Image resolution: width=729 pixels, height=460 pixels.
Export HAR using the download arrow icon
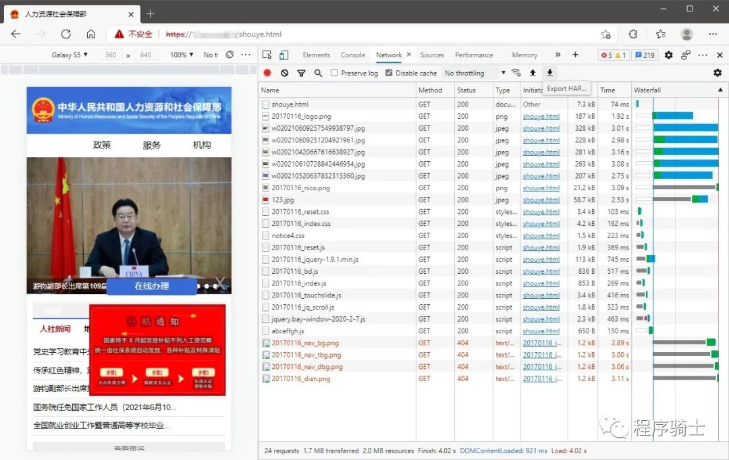pos(549,72)
